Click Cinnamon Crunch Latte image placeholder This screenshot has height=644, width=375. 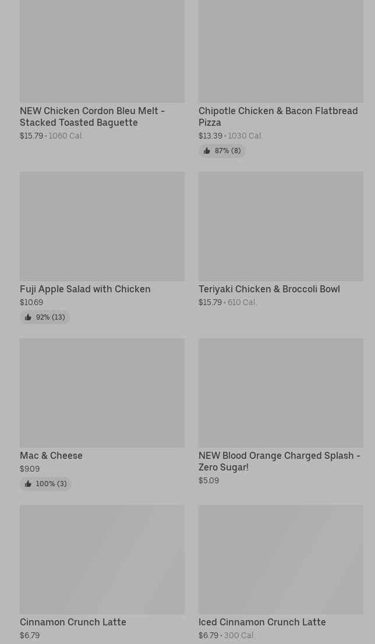pyautogui.click(x=102, y=560)
